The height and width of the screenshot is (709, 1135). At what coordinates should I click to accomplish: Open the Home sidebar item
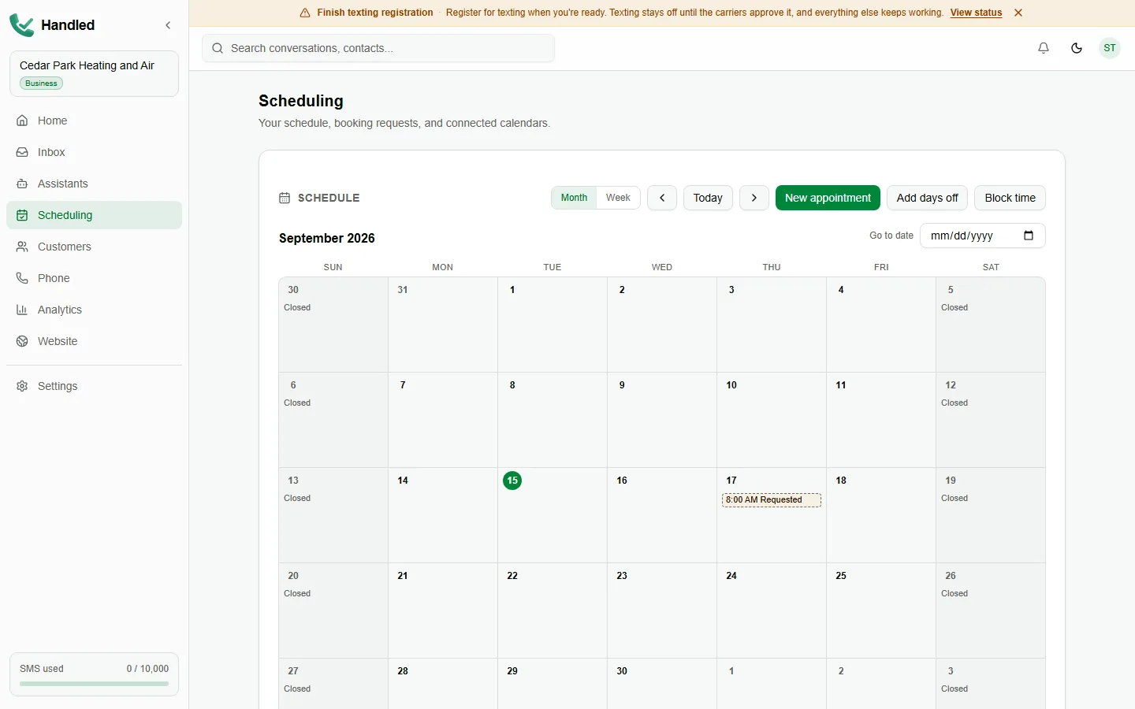(94, 121)
